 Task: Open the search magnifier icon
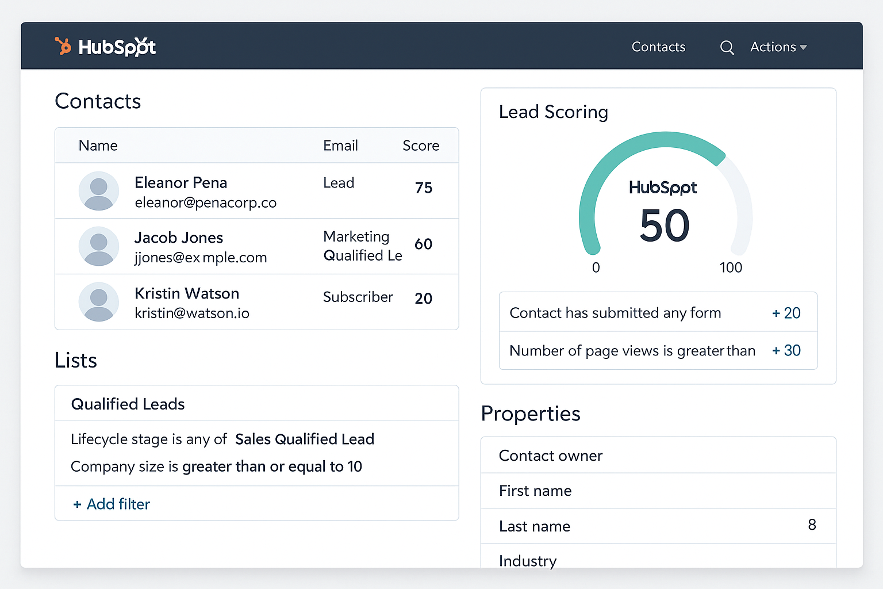[727, 47]
